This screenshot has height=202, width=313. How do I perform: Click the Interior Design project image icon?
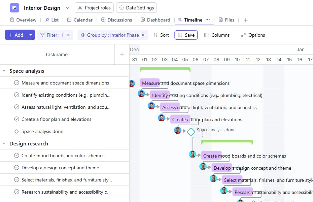[x=14, y=8]
